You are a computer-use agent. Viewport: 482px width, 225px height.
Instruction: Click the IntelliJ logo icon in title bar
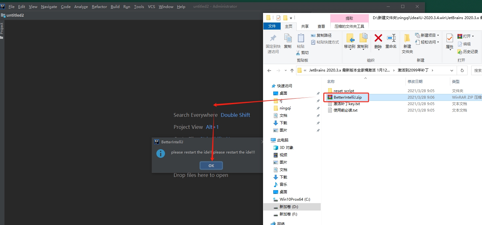click(x=3, y=6)
